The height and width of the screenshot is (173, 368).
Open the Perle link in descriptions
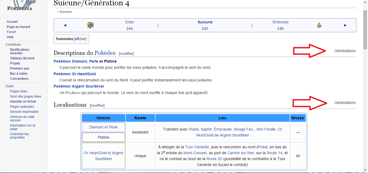[x=94, y=61]
